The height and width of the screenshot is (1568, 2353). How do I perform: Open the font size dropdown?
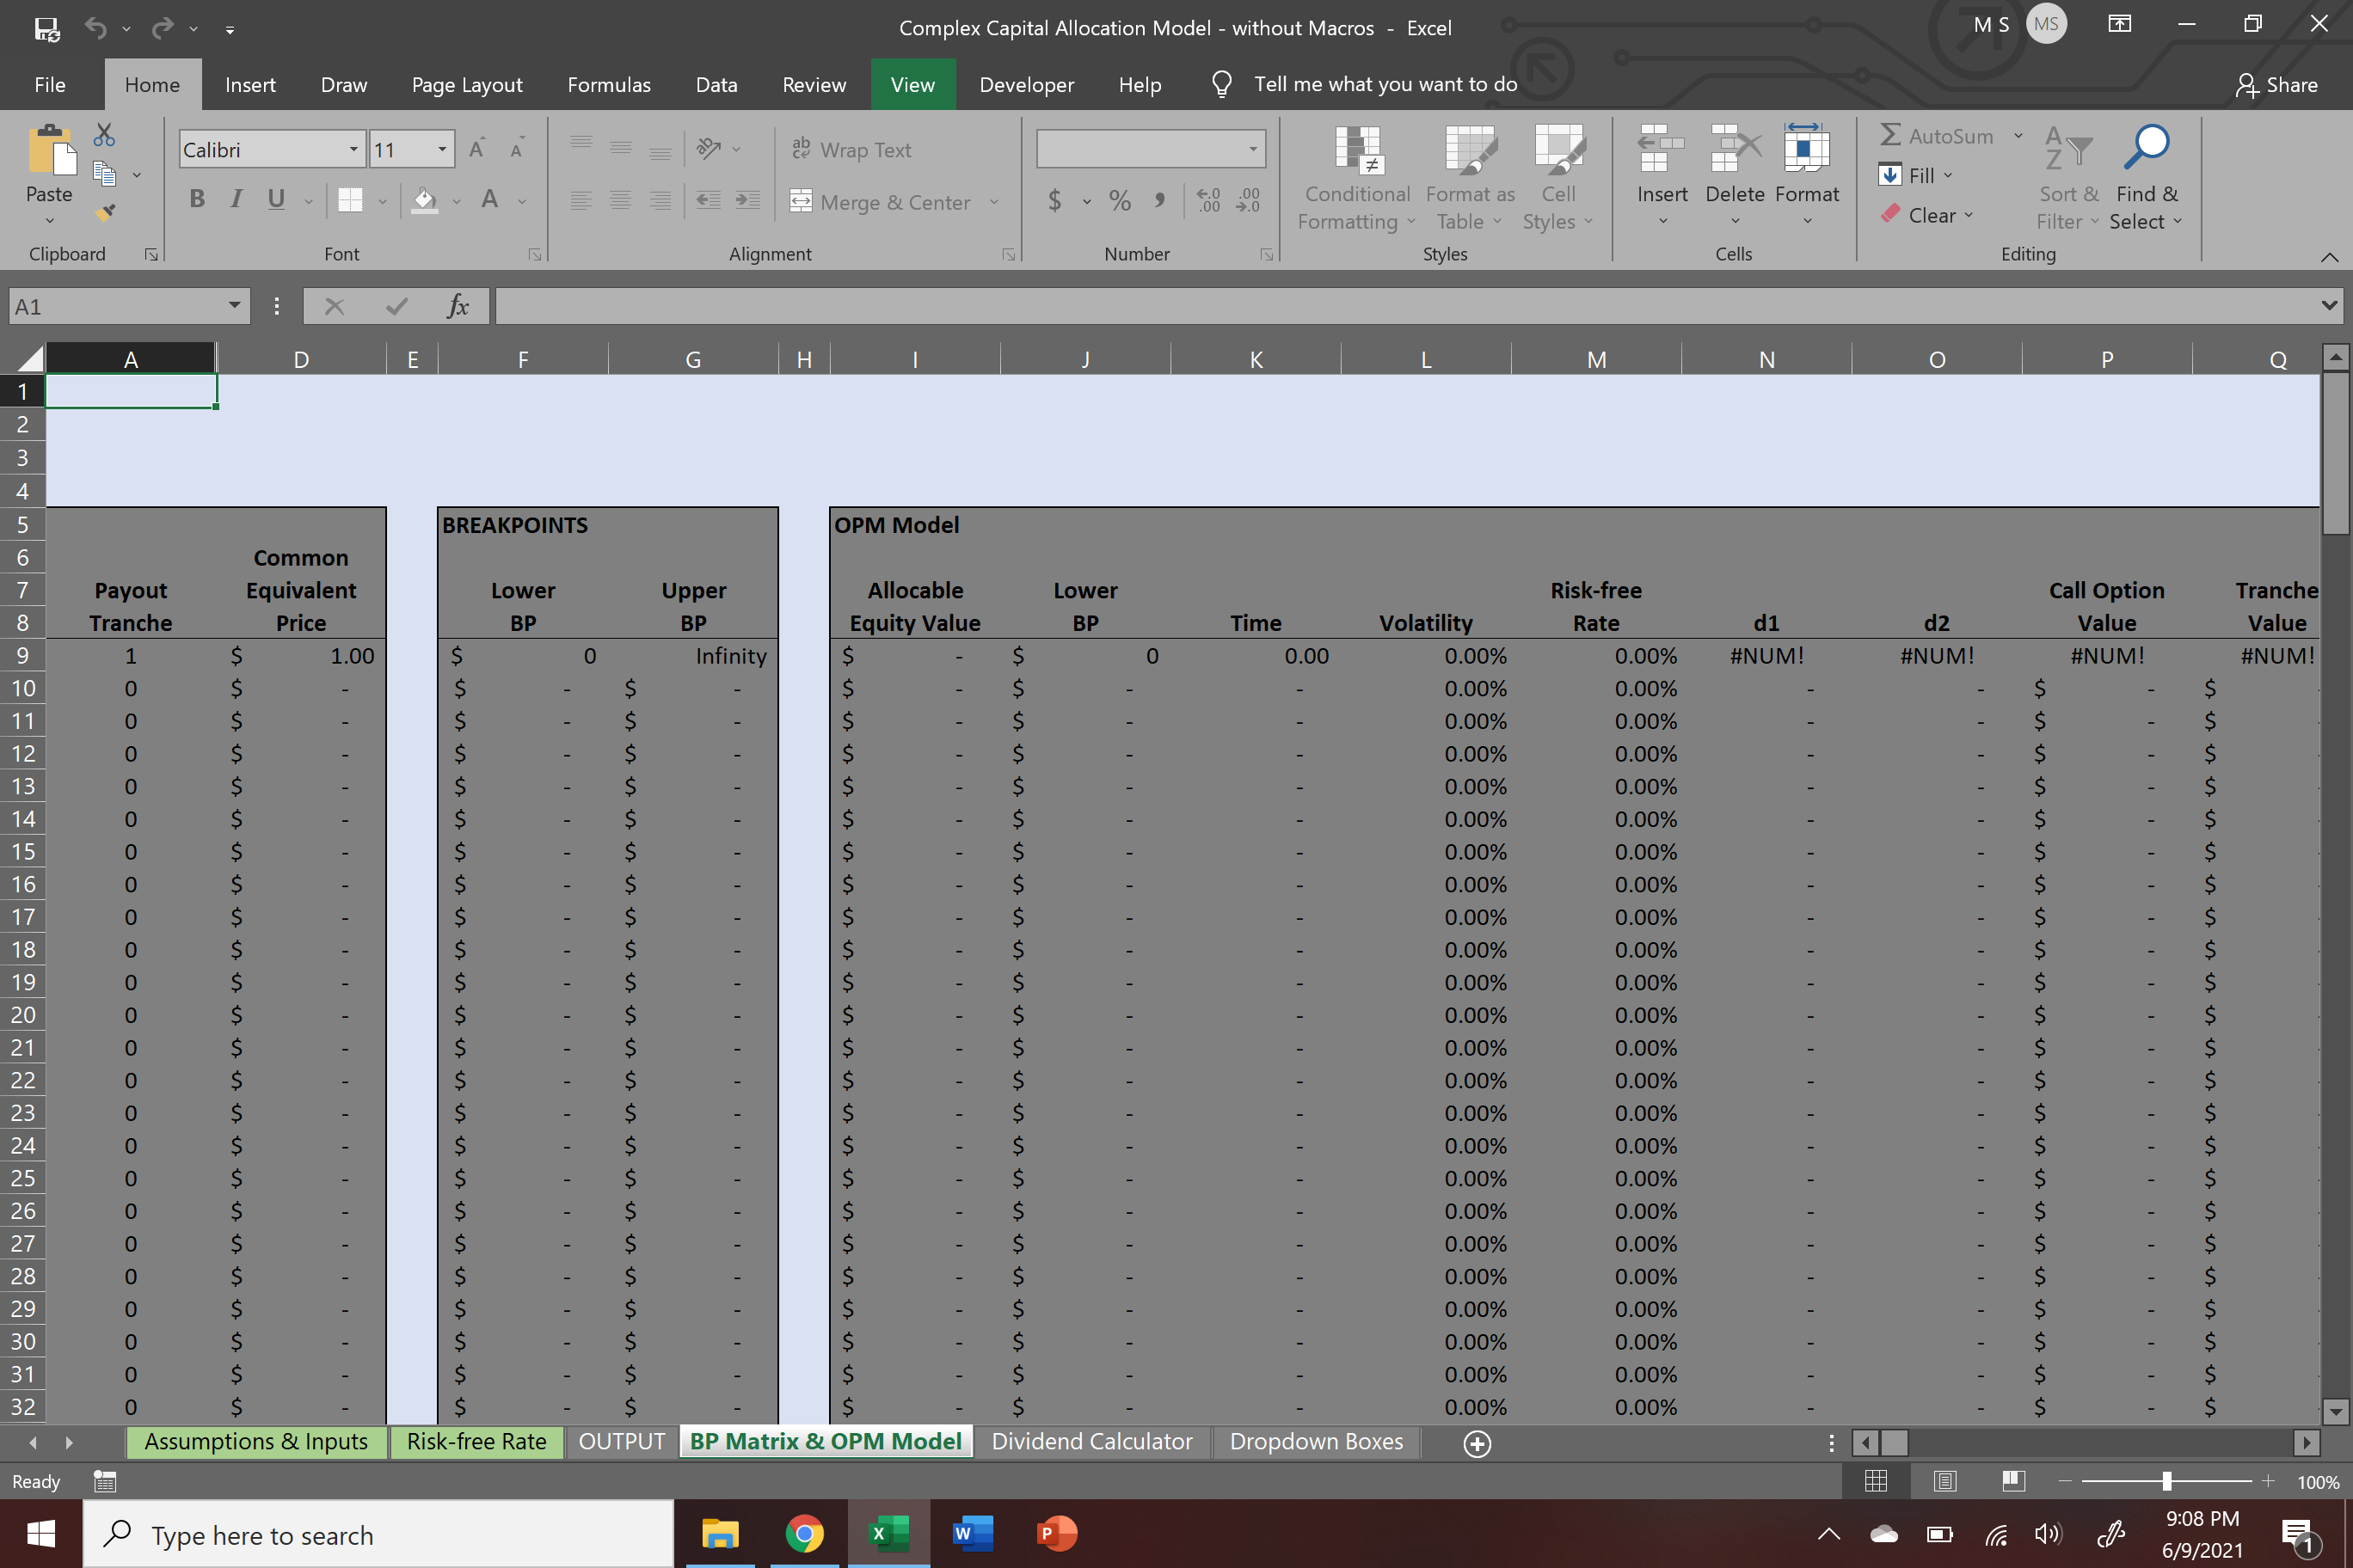(442, 149)
